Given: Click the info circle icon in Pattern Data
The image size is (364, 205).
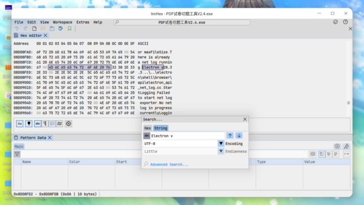Looking at the screenshot, I should pos(337,146).
